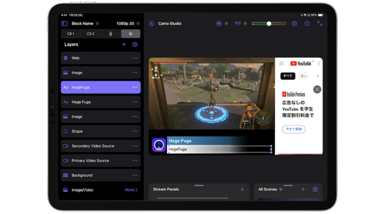Viewport: 381px width, 214px height.
Task: Open more options for Web layer
Action: tap(135, 58)
